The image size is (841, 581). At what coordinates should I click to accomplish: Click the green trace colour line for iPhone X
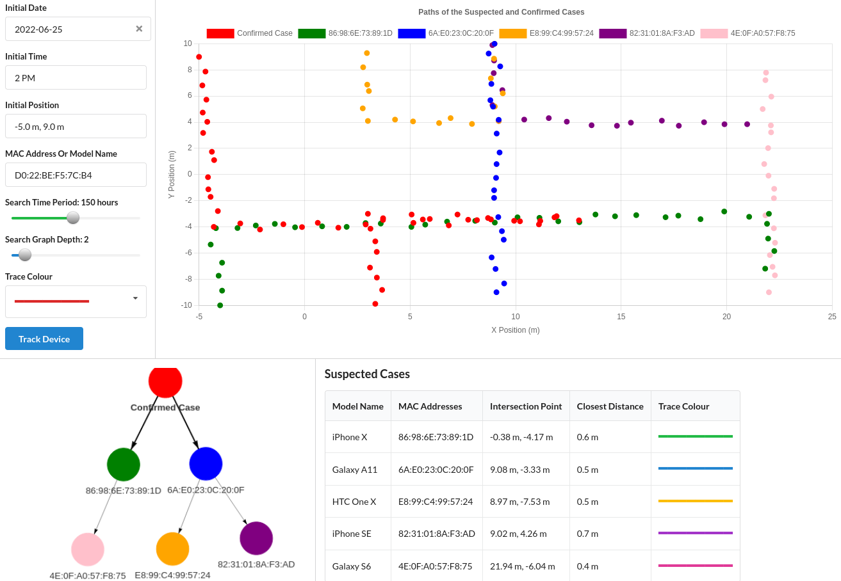696,436
